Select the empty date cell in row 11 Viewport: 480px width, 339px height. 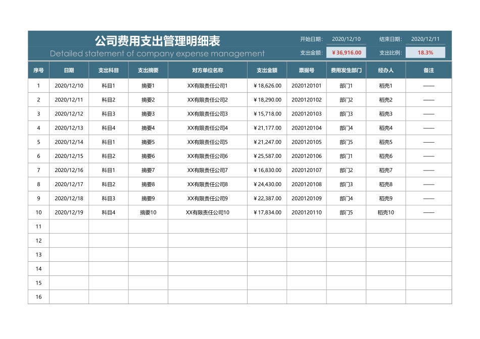tap(69, 227)
